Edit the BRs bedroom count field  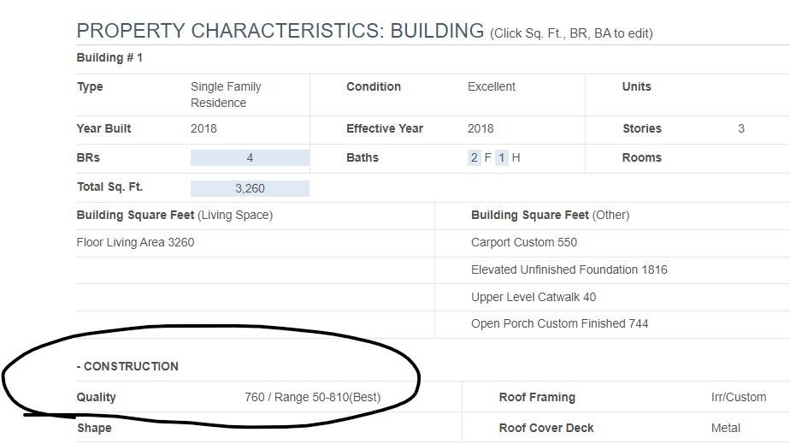pos(250,157)
